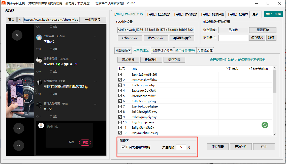The width and height of the screenshot is (286, 164).
Task: Open the AI智能文案 tab
Action: (205, 50)
